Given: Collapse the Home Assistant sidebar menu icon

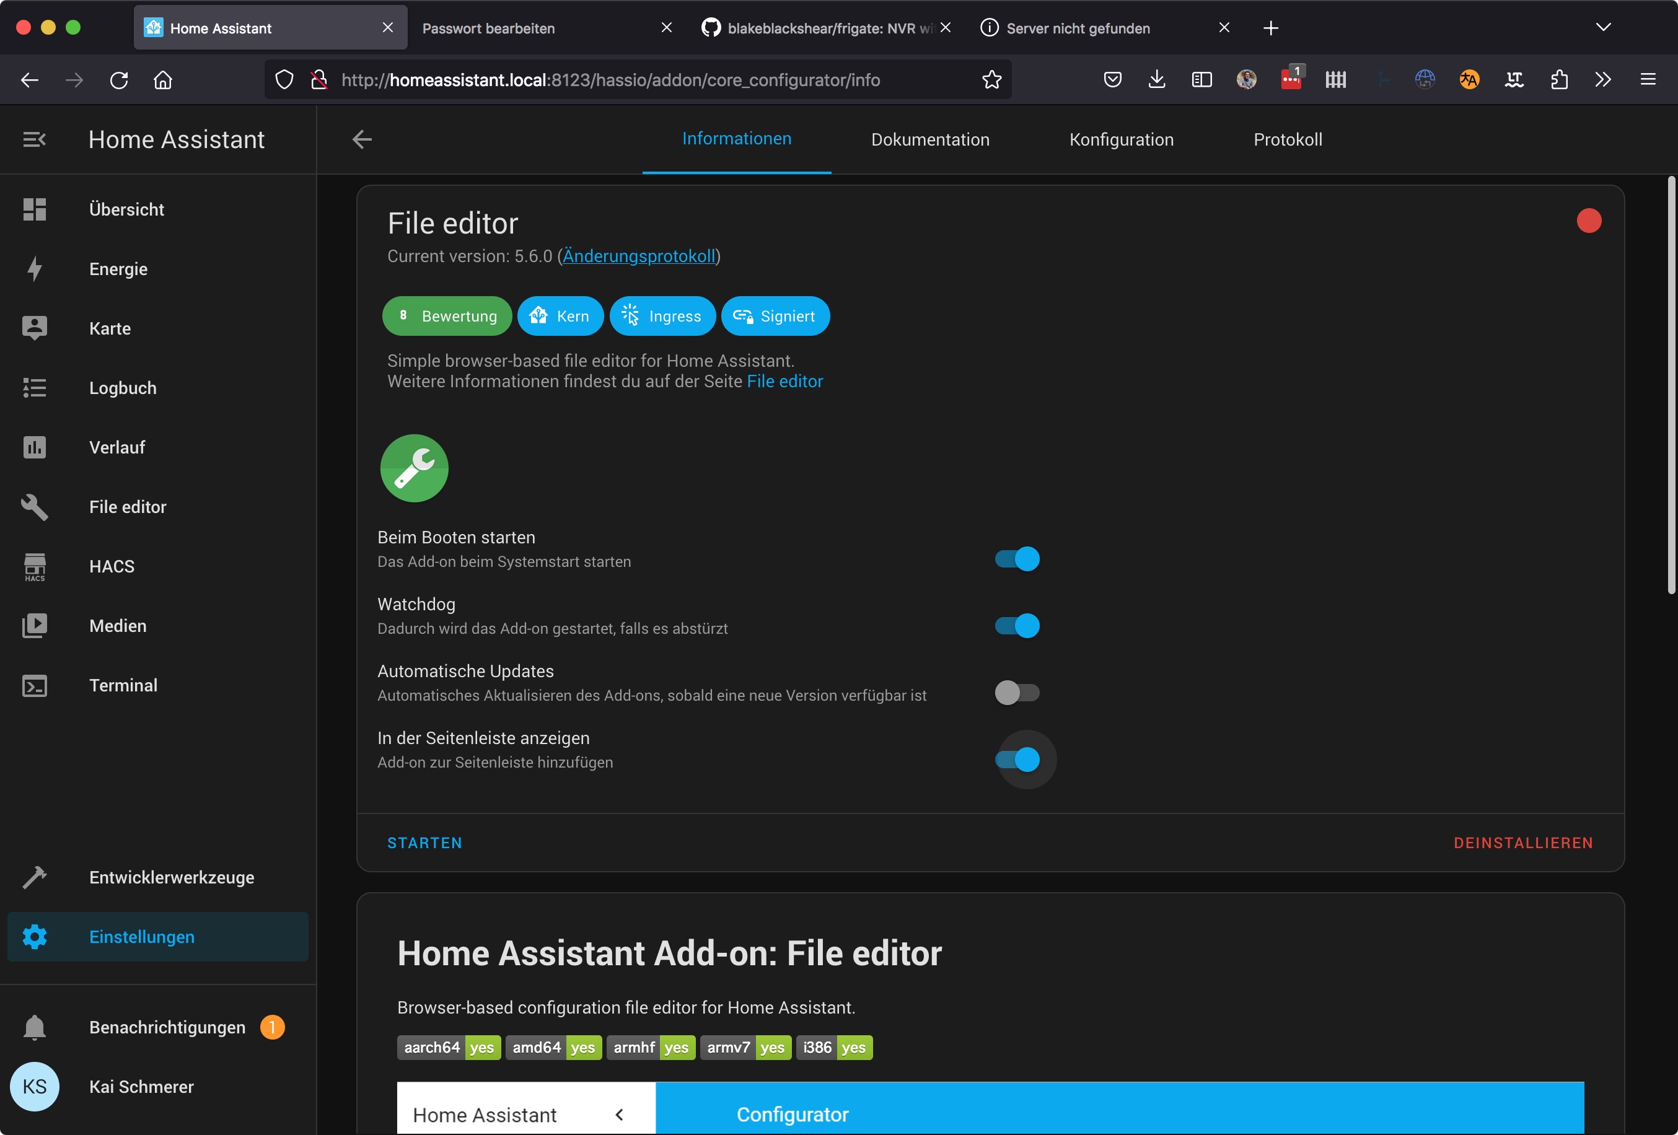Looking at the screenshot, I should pos(34,139).
